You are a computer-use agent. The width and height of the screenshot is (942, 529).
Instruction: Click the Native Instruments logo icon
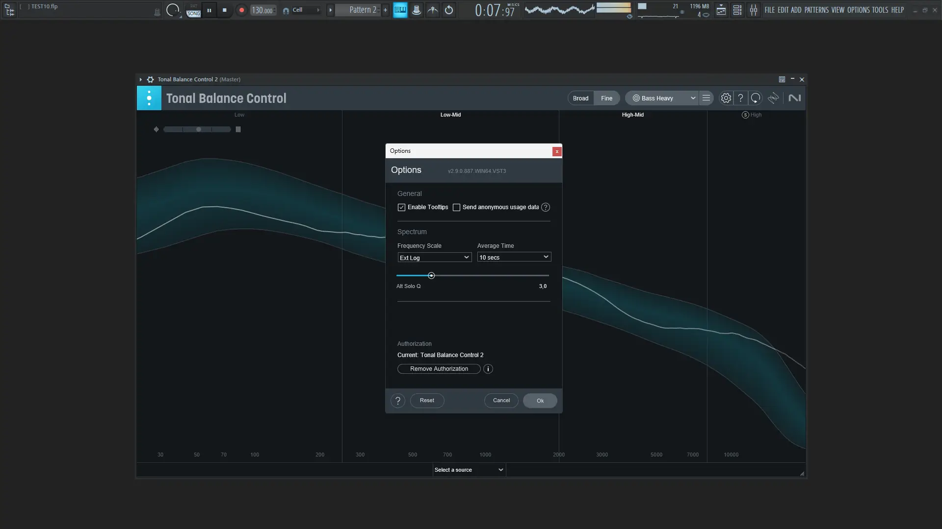[794, 98]
